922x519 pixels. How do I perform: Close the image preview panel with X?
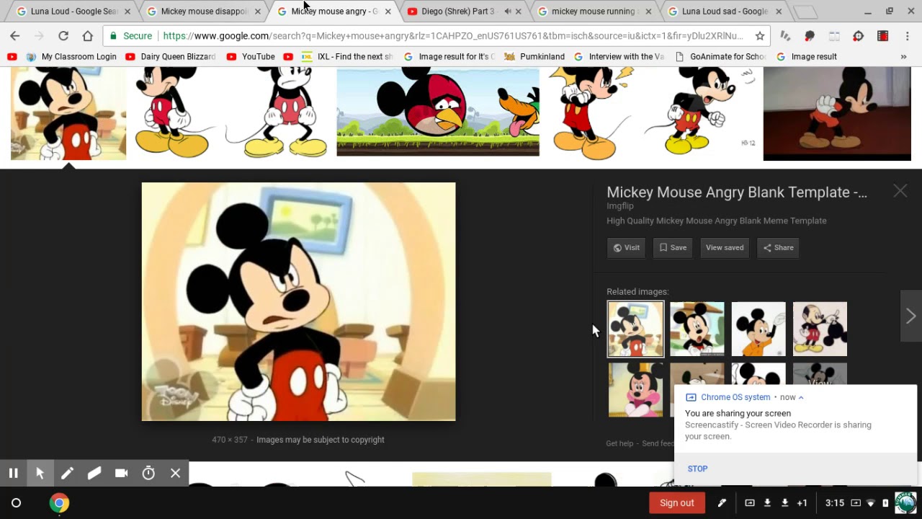pos(900,191)
